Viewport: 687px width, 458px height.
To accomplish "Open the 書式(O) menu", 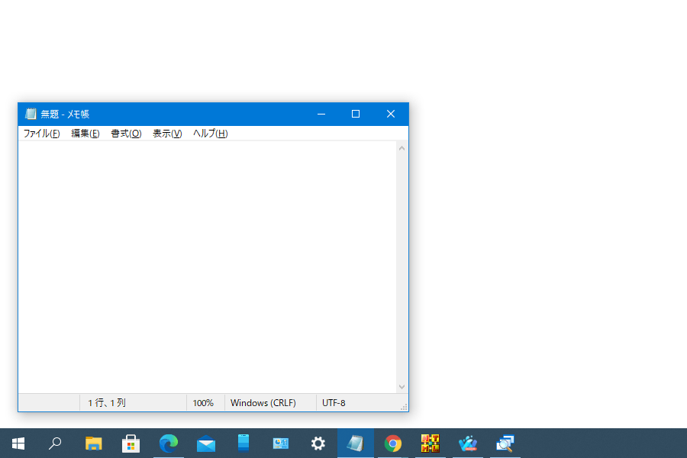I will 126,134.
